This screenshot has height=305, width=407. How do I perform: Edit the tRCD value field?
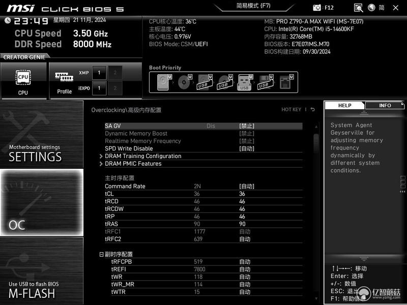242,201
